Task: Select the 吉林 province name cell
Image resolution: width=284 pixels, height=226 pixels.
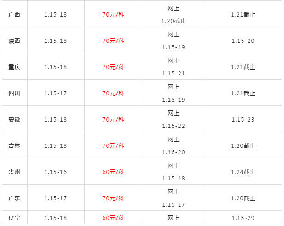Action: tap(14, 145)
